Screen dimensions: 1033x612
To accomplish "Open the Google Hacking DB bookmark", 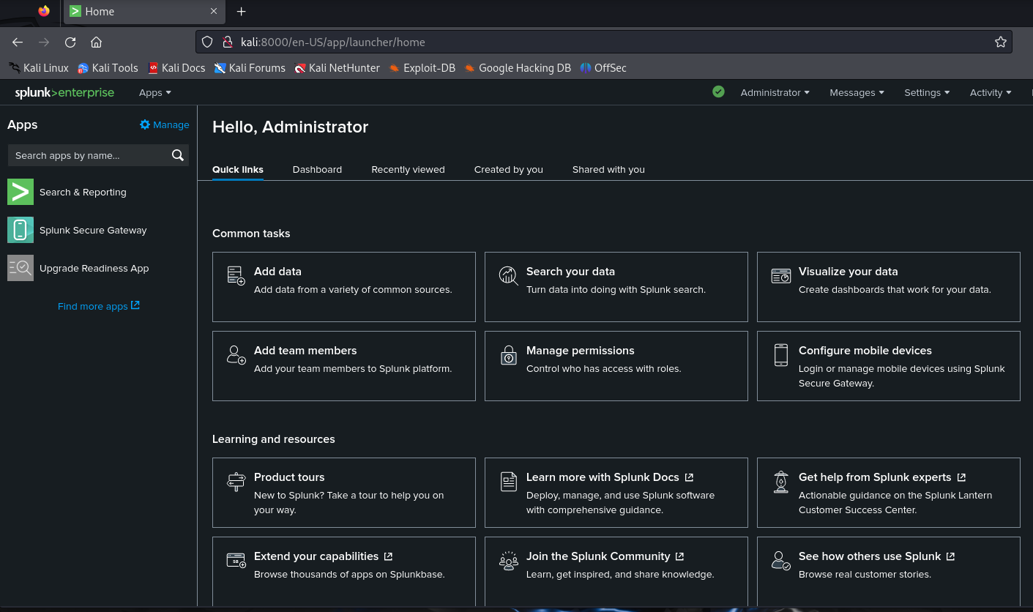I will click(x=517, y=68).
